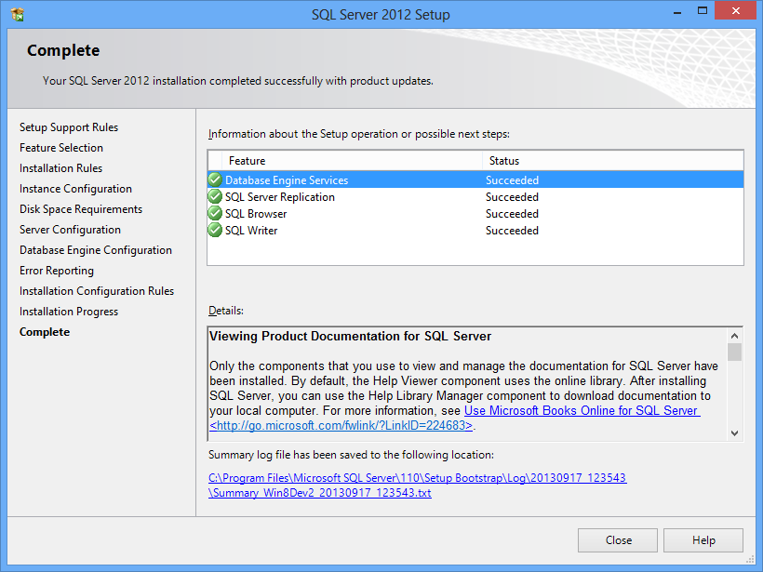Viewport: 763px width, 572px height.
Task: Select the SQL Browser Succeeded status cell
Action: pos(512,214)
